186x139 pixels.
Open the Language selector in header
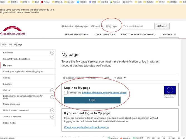pyautogui.click(x=81, y=26)
